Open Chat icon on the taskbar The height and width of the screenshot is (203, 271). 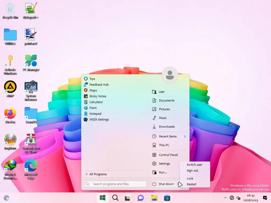pos(141,198)
